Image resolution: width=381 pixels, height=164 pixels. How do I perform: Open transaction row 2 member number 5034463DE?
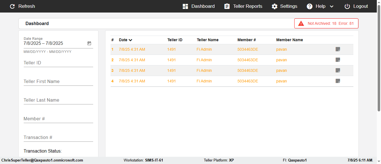pyautogui.click(x=248, y=60)
